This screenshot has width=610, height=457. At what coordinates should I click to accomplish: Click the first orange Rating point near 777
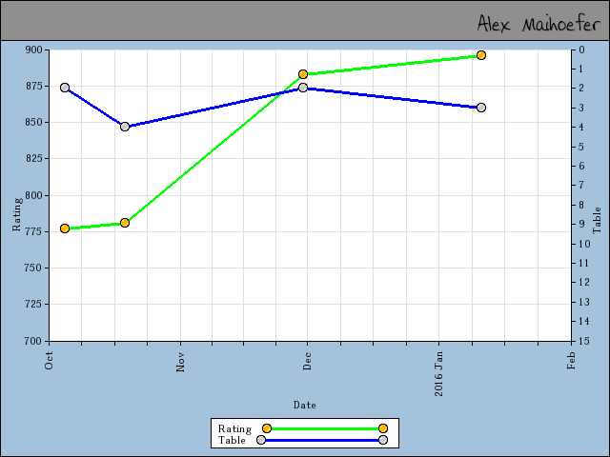[x=65, y=228]
